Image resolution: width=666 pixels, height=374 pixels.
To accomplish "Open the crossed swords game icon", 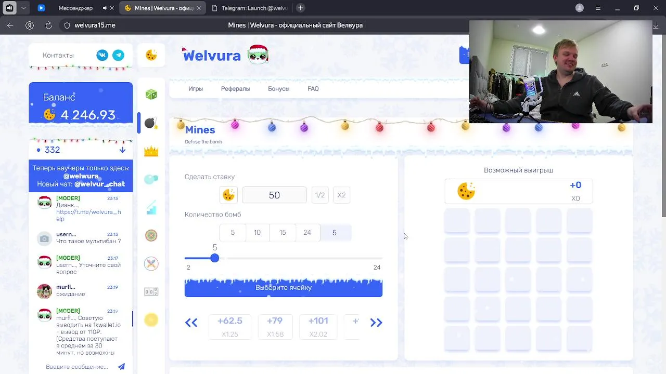I will [x=151, y=263].
